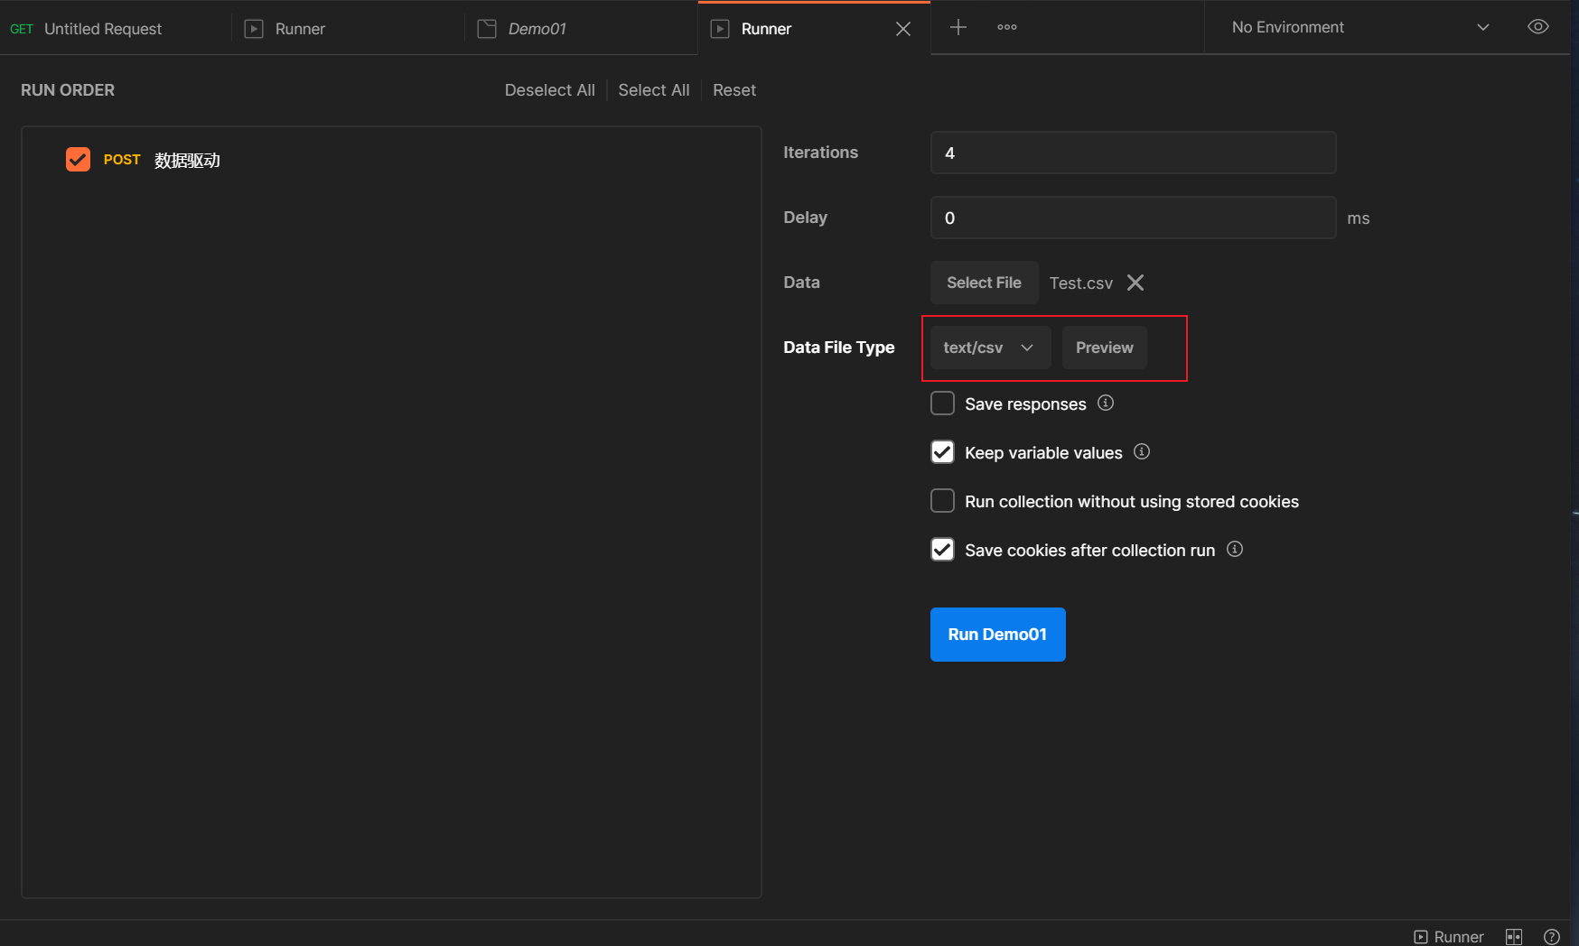
Task: Click the Demo01 tab's collection icon
Action: (487, 29)
